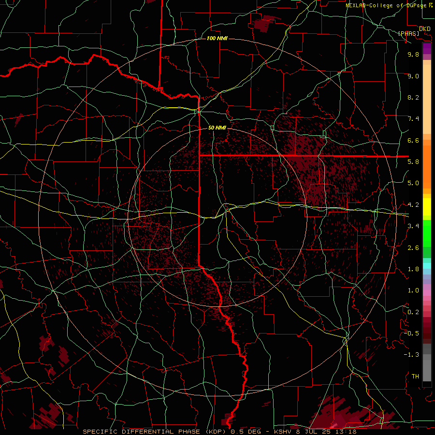The height and width of the screenshot is (435, 435).
Task: Click the 9.8 value on the legend
Action: (413, 54)
